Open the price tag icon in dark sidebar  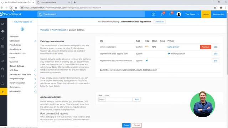[2, 39]
